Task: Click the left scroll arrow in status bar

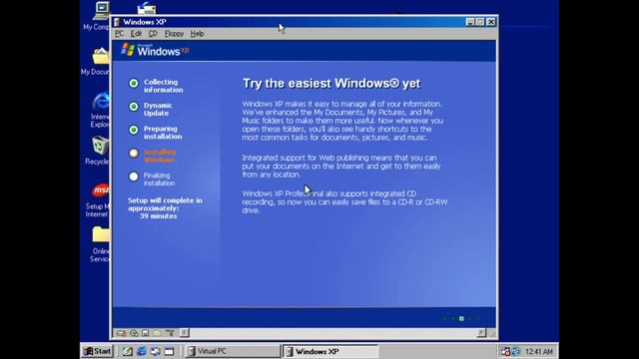Action: click(184, 333)
